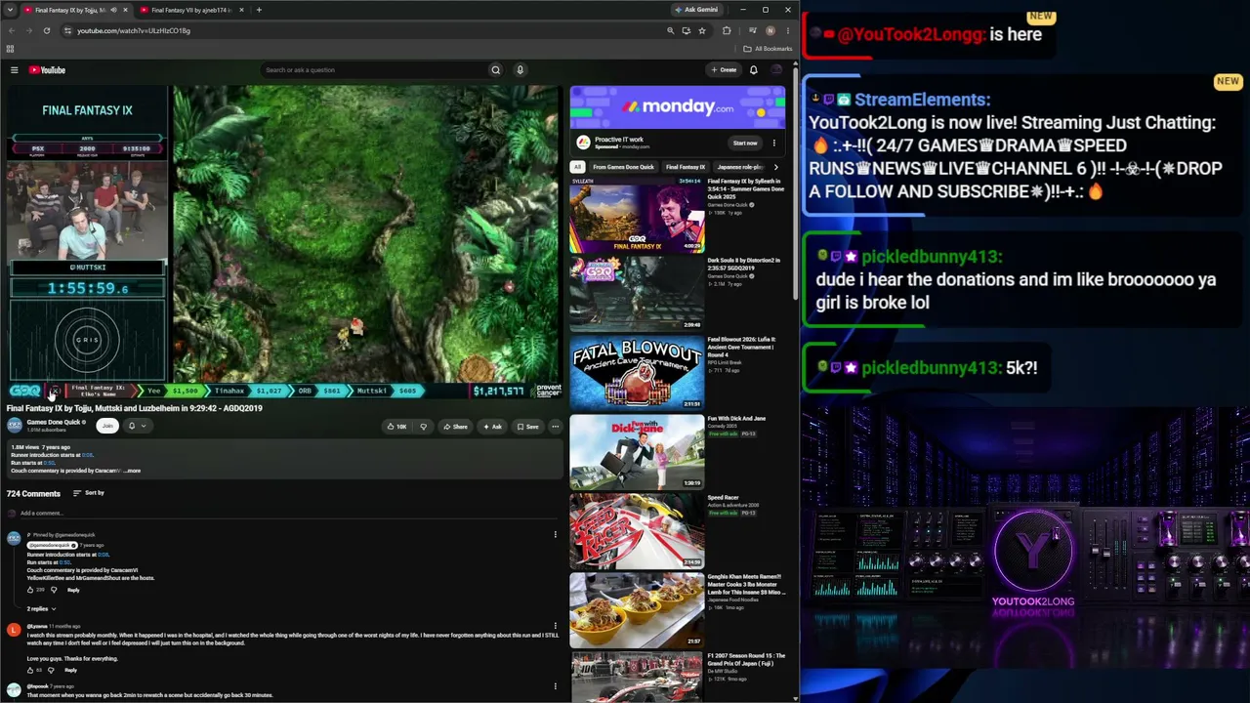
Task: Reload the page in Chrome
Action: coord(46,30)
